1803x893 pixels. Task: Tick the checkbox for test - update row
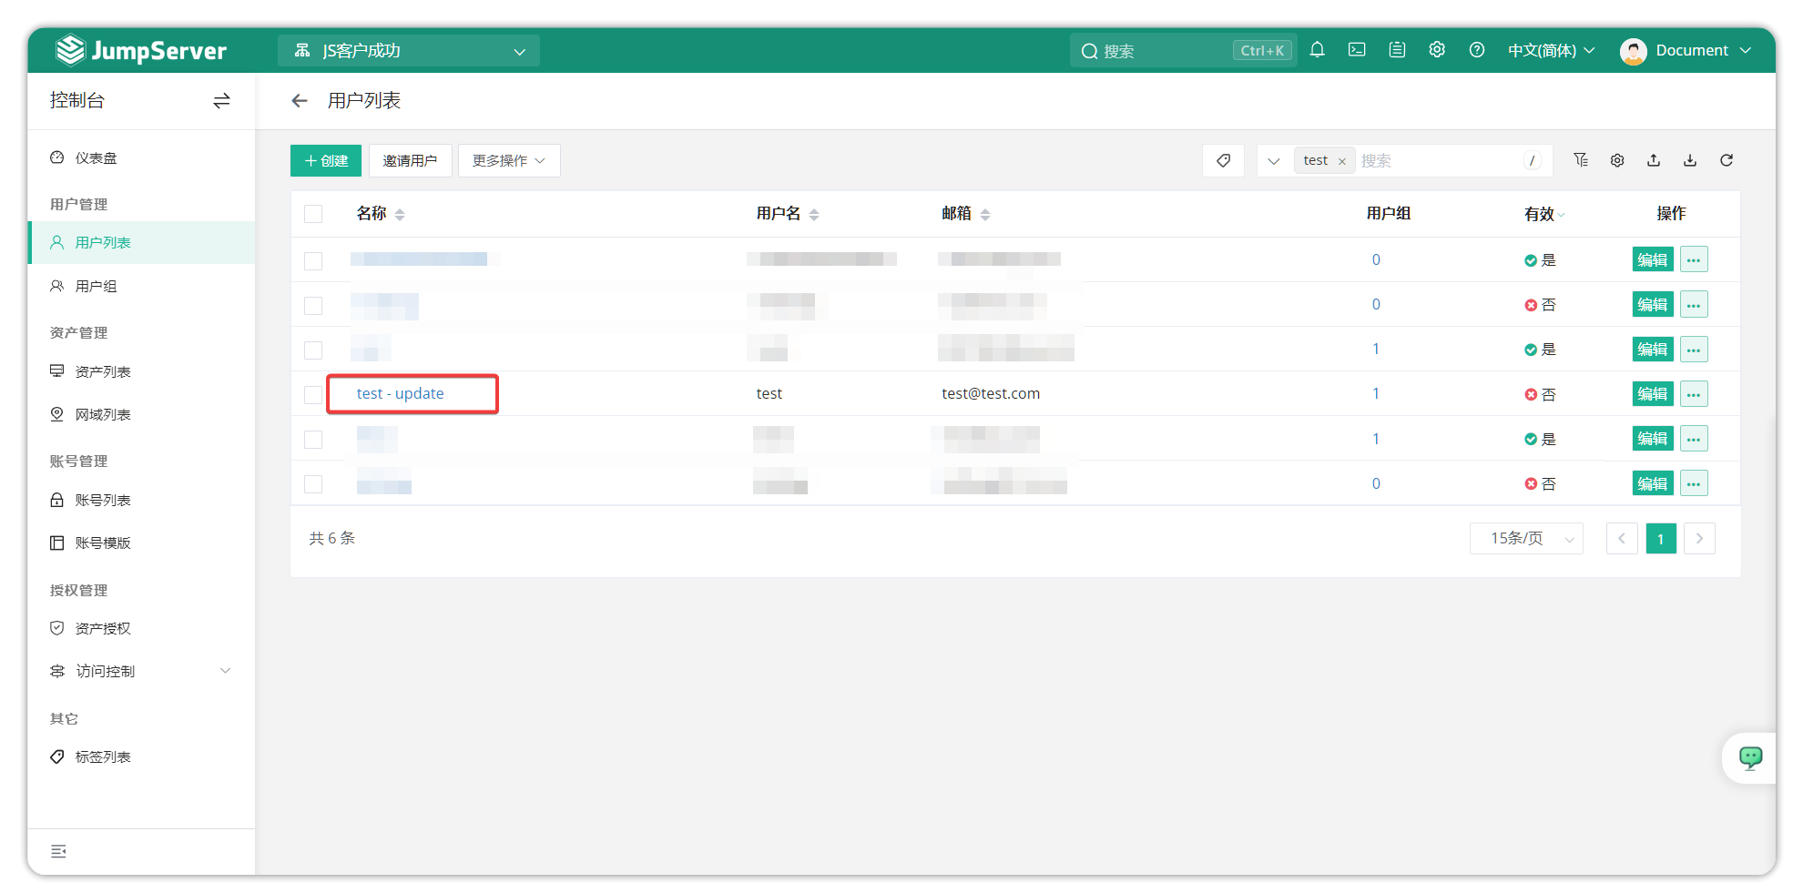tap(313, 394)
